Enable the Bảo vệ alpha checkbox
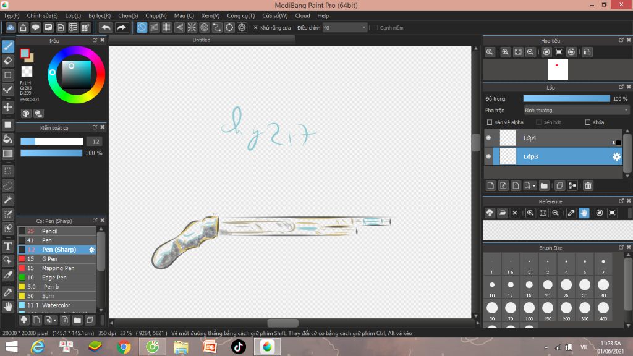Viewport: 633px width, 356px height. pos(490,122)
